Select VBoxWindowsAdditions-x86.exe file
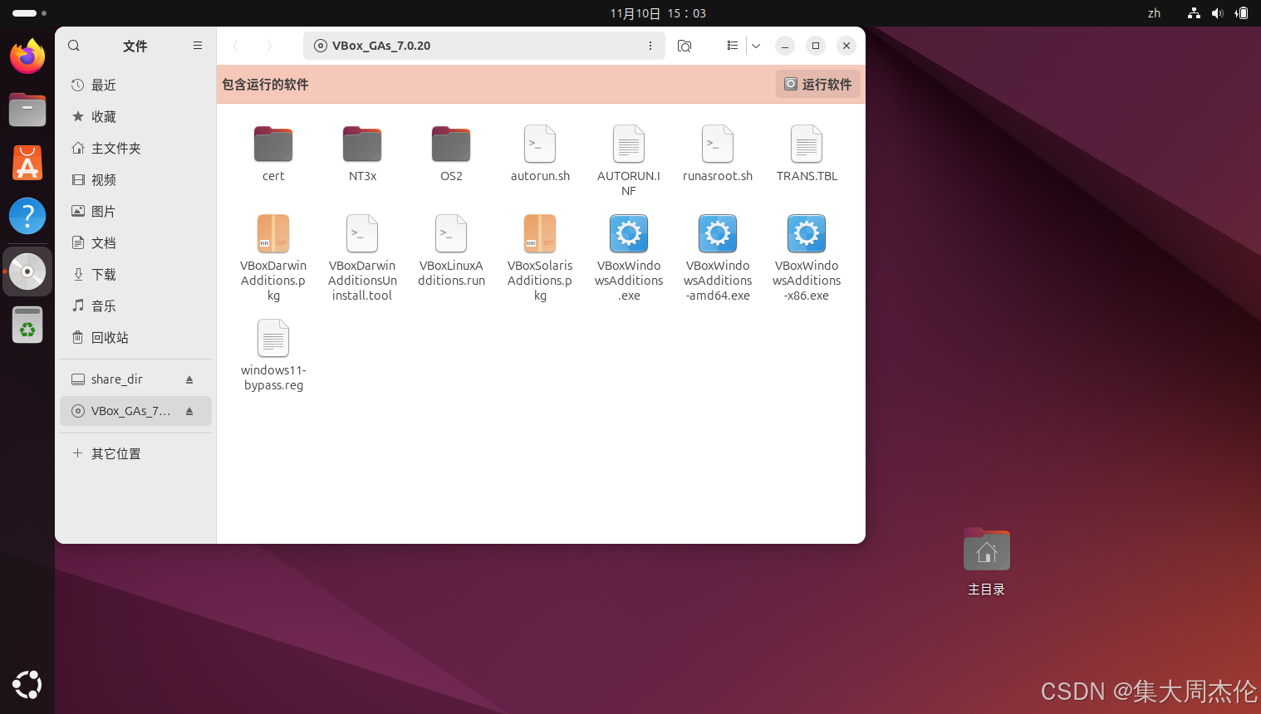The image size is (1261, 714). tap(807, 257)
